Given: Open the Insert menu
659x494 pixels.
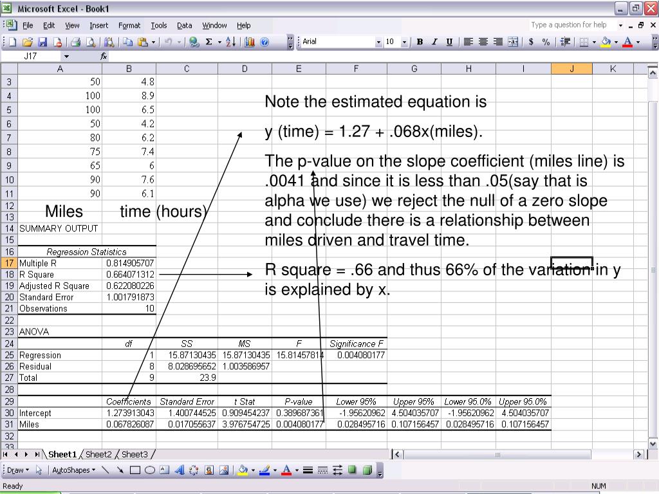Looking at the screenshot, I should point(98,26).
